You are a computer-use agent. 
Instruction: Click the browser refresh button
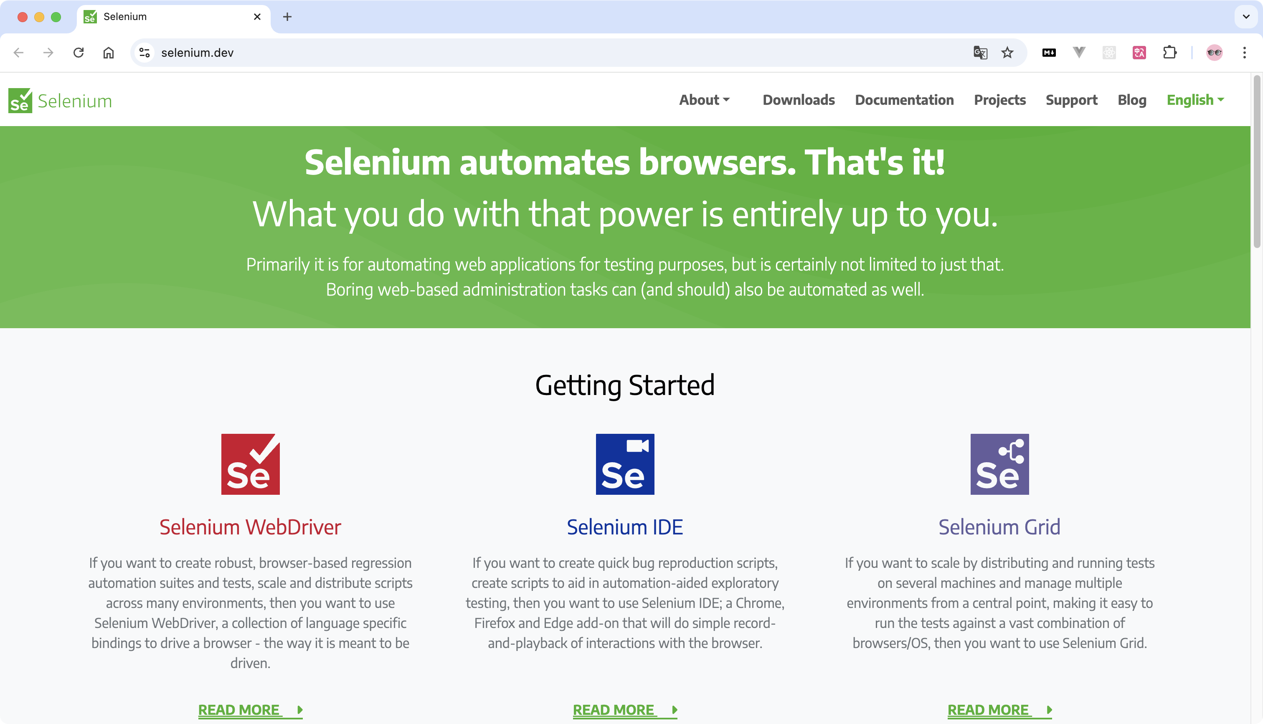pyautogui.click(x=78, y=53)
